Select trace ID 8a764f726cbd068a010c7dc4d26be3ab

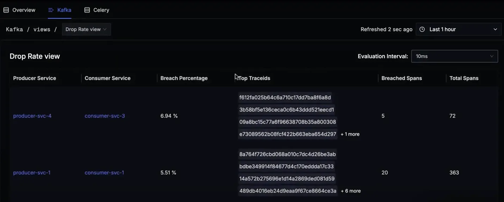tap(287, 154)
